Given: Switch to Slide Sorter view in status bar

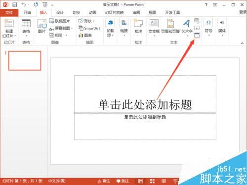Looking at the screenshot, I should (x=152, y=181).
